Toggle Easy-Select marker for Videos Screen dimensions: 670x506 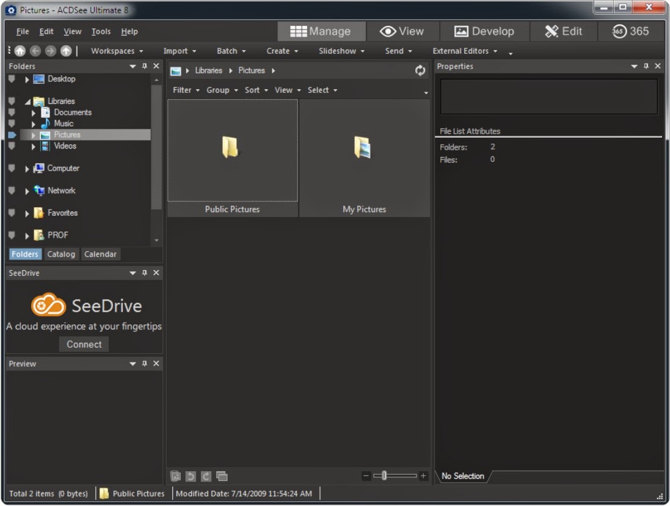pos(12,146)
